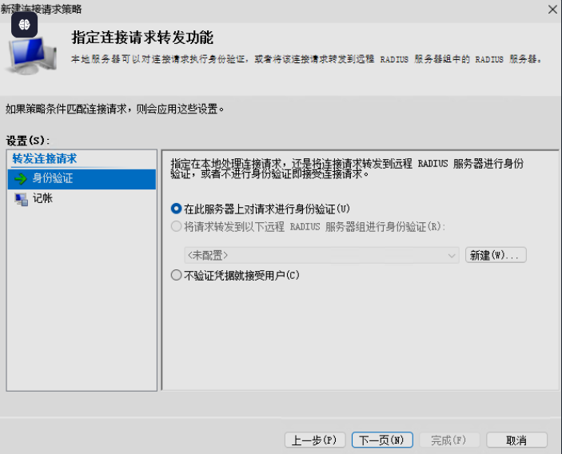This screenshot has width=562, height=454.
Task: Click the 转发连接请求 section header
Action: (x=45, y=159)
